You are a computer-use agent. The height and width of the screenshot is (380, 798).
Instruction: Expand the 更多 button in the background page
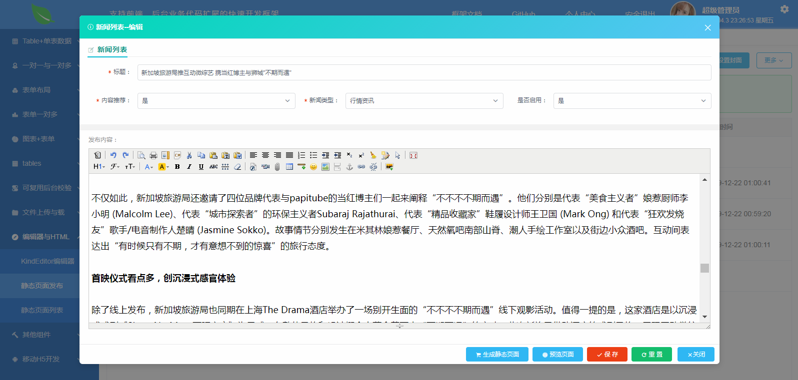pyautogui.click(x=774, y=60)
